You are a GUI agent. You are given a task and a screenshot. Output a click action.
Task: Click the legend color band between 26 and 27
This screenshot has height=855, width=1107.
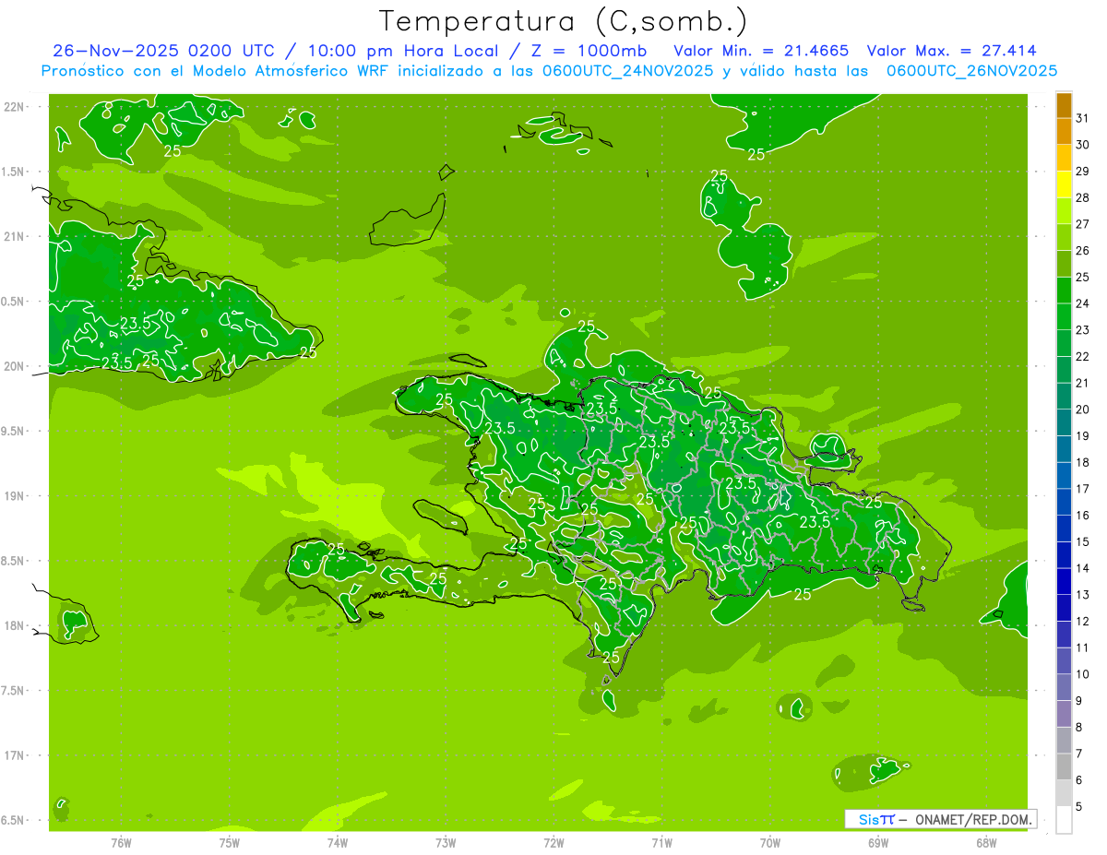1064,238
